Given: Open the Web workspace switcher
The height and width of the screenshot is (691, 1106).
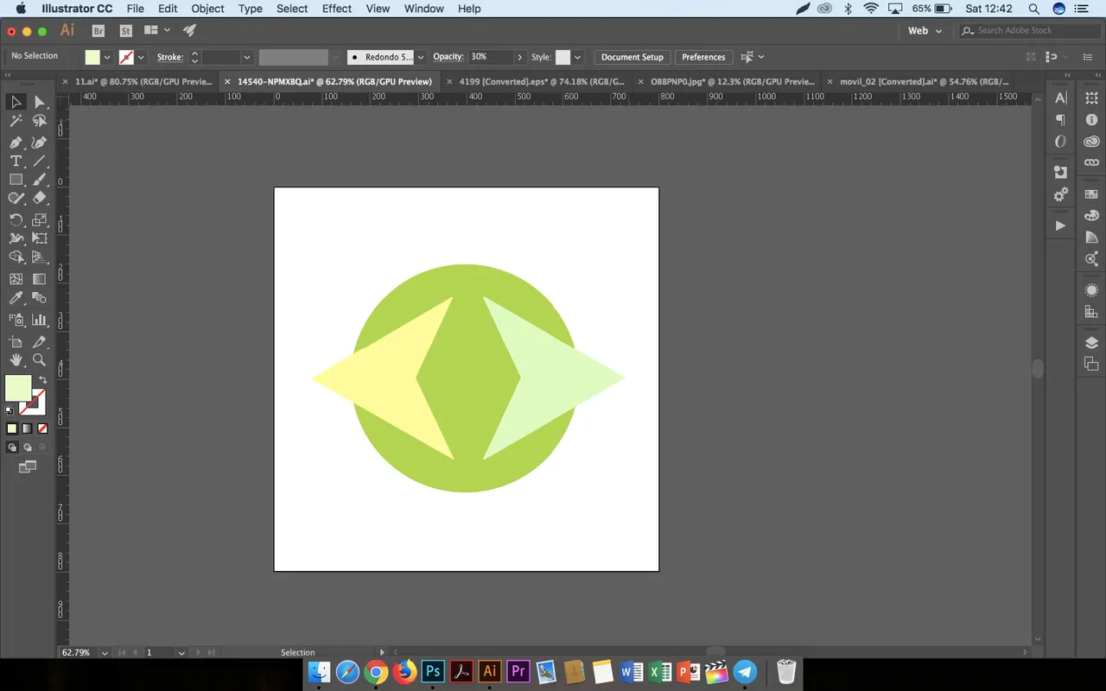Looking at the screenshot, I should point(925,30).
